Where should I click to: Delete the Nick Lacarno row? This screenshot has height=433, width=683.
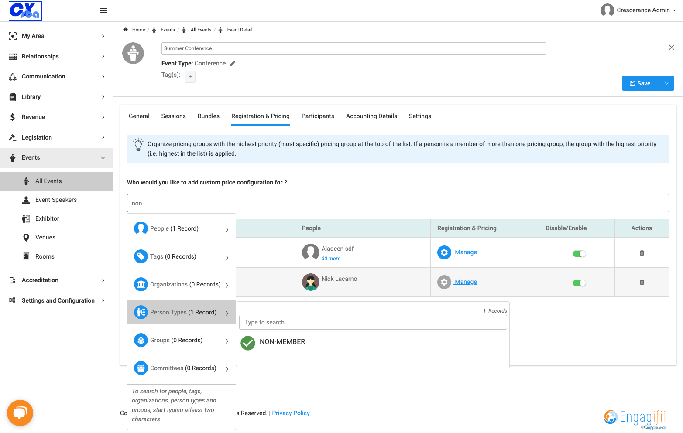pyautogui.click(x=642, y=282)
